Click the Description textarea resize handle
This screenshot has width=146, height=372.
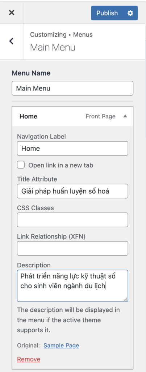pos(126,299)
